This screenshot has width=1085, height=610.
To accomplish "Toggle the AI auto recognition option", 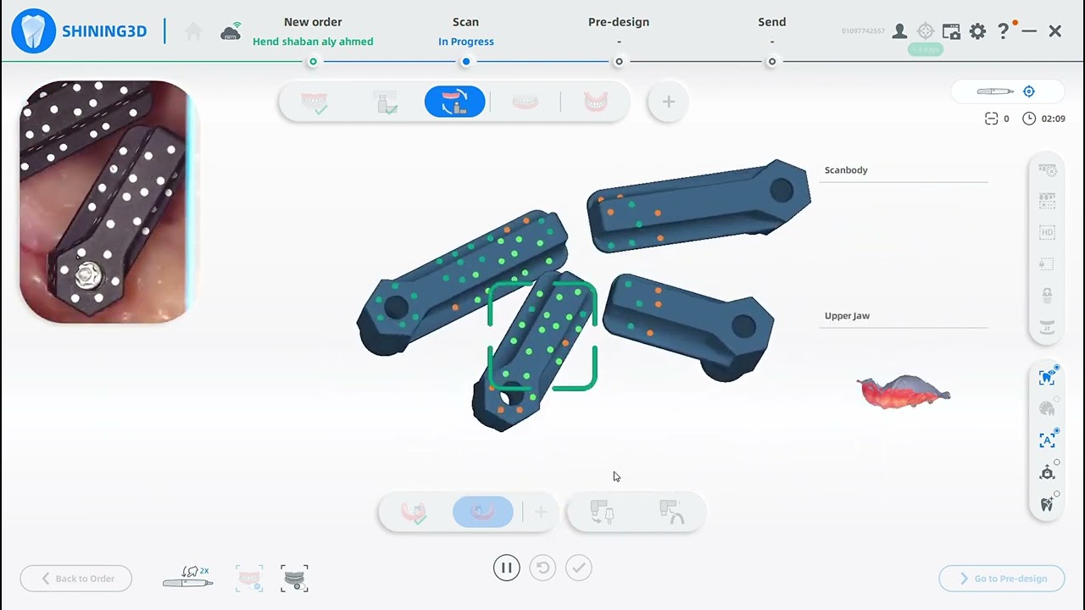I will point(1047,440).
